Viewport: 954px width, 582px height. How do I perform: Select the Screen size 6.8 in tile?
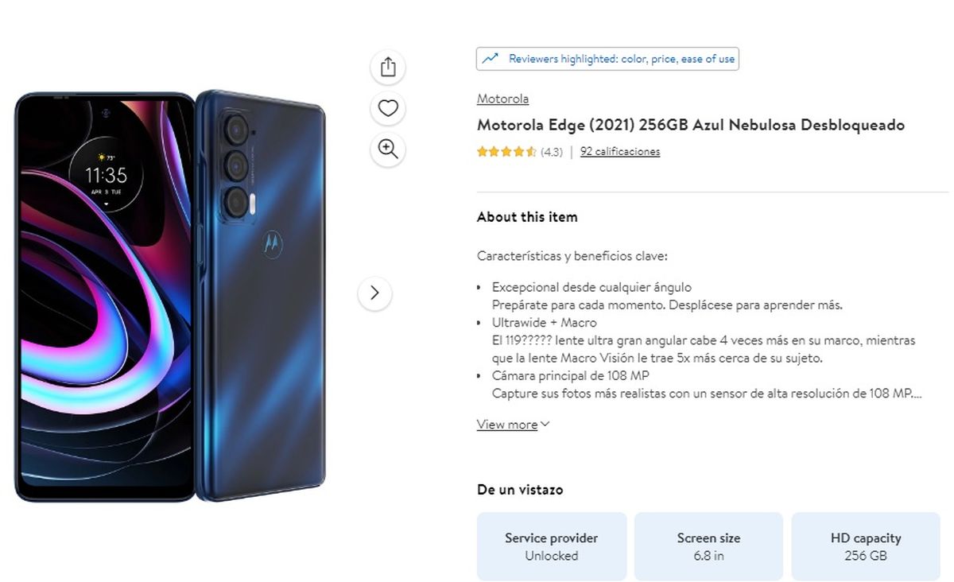[x=708, y=546]
